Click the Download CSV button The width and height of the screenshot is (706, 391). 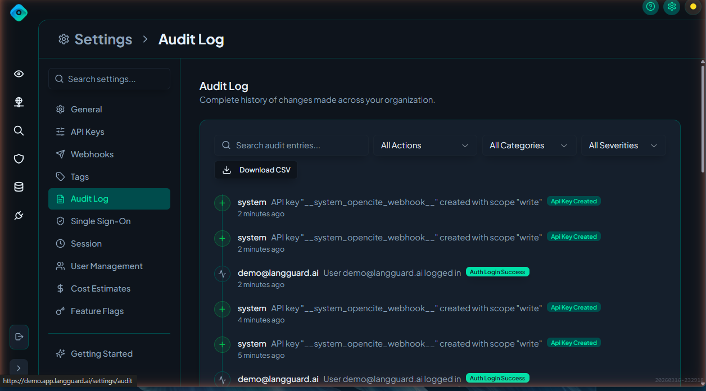(256, 170)
